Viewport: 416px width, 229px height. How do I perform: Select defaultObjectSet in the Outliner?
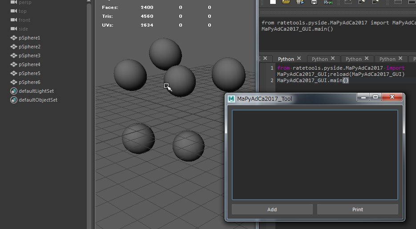(38, 100)
